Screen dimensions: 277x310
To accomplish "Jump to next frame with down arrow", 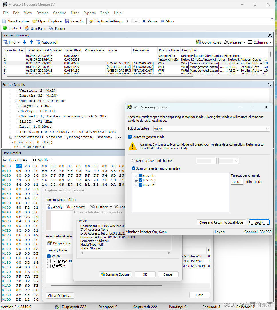I will [25, 42].
